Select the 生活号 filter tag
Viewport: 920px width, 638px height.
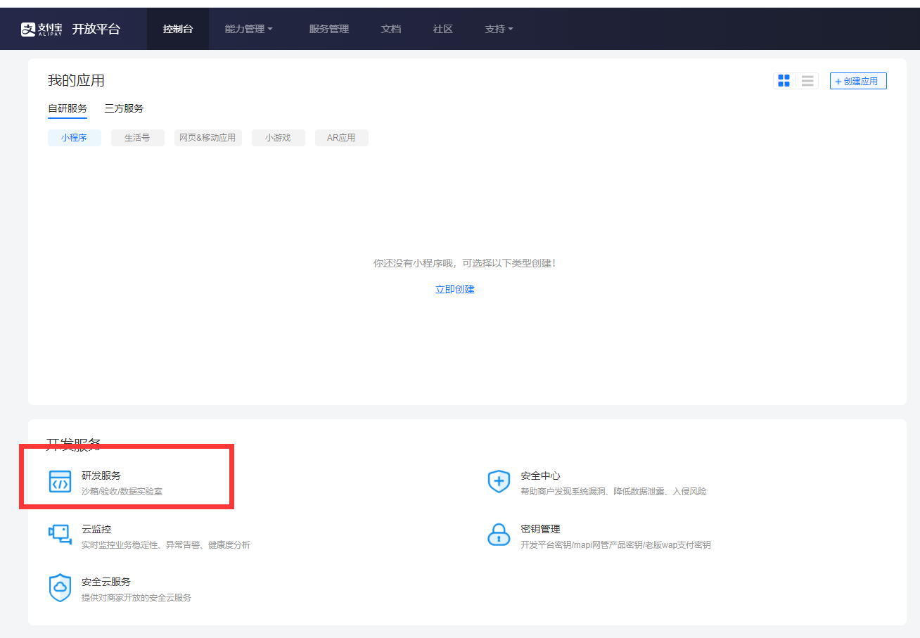tap(137, 138)
